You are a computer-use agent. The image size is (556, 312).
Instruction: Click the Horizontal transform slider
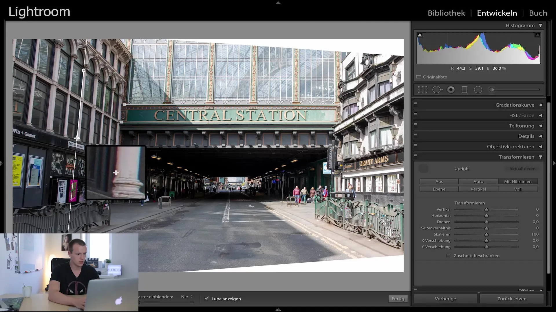(487, 216)
